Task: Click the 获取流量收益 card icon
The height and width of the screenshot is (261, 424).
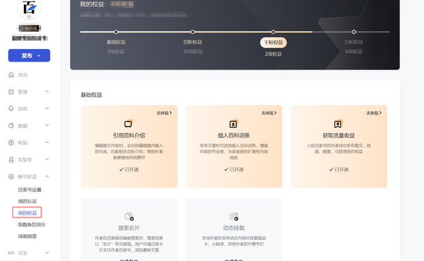Action: [x=338, y=124]
